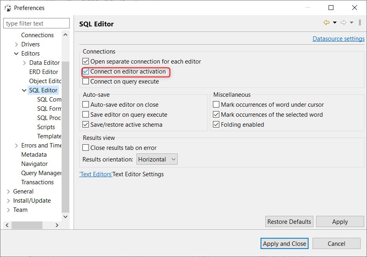Click the DBeaver icon in title bar
Screen dimensions: 367x257
[x=8, y=8]
